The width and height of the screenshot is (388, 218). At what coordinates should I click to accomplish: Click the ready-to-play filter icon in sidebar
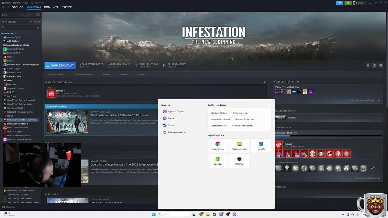tap(39, 22)
